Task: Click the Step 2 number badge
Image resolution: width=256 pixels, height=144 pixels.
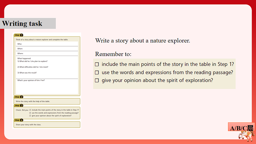Action: pos(21,97)
